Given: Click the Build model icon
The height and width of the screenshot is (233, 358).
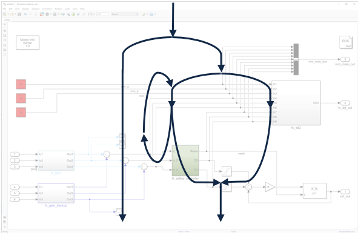Looking at the screenshot, I should (x=151, y=14).
